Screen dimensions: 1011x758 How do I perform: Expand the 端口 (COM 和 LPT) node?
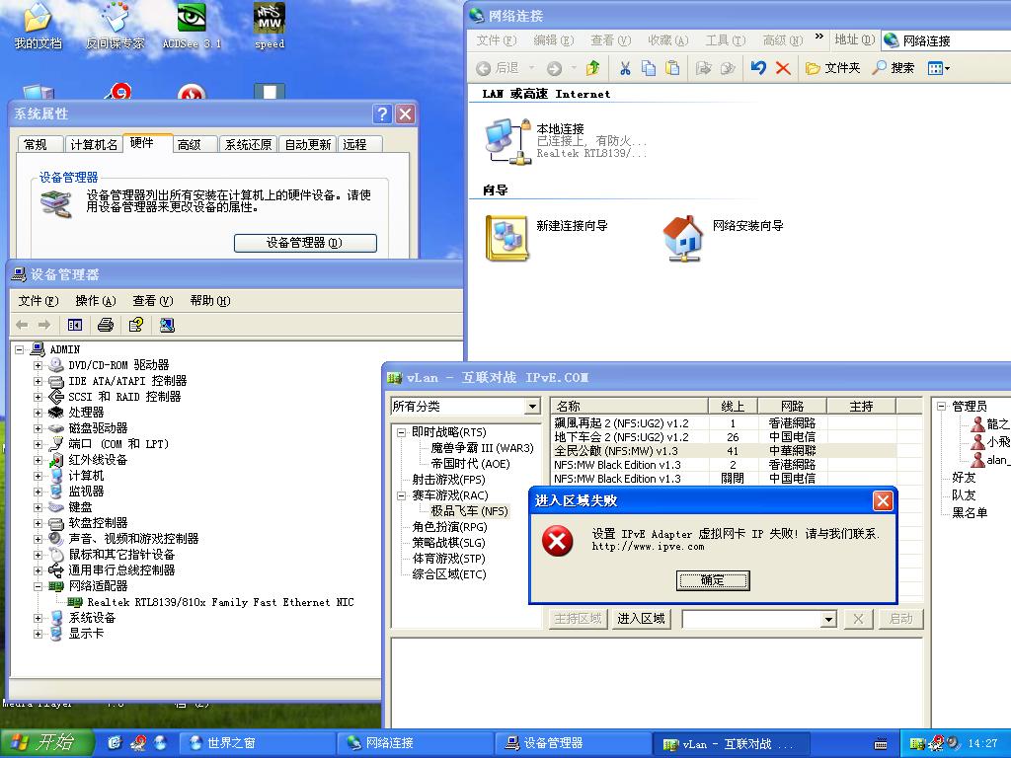click(x=39, y=444)
